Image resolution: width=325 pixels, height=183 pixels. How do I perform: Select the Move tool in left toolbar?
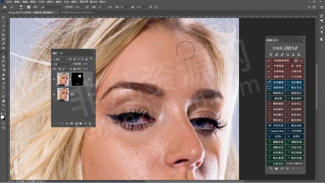[x=4, y=17]
